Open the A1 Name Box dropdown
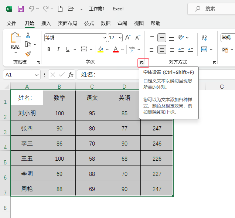This screenshot has width=235, height=218. click(x=37, y=75)
